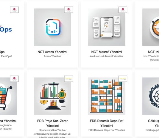Open FDB Proje Kar- Zarar Yönetimi title
The image size is (159, 138).
(x=52, y=123)
